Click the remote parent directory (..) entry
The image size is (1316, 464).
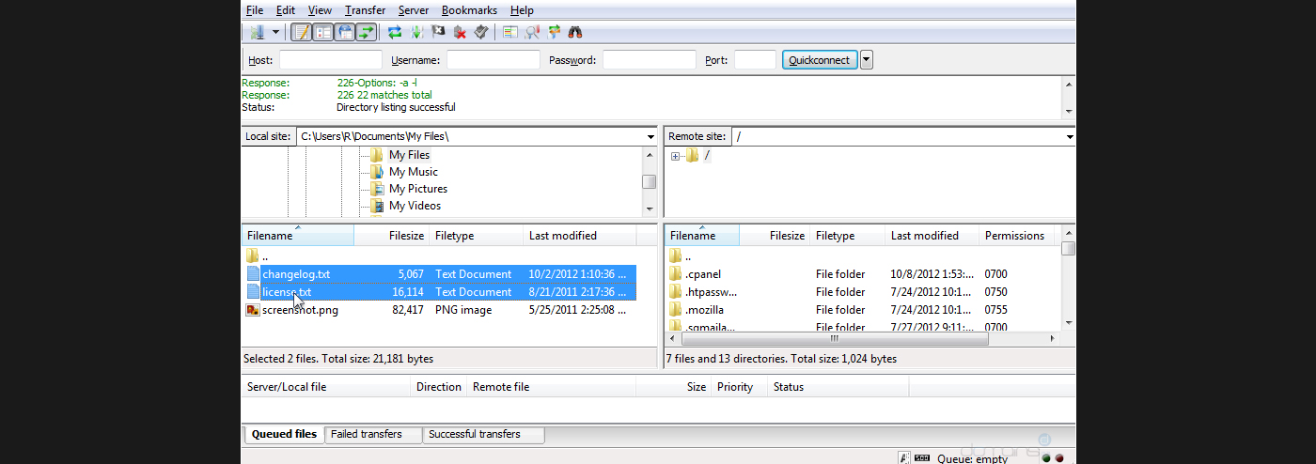pyautogui.click(x=681, y=255)
